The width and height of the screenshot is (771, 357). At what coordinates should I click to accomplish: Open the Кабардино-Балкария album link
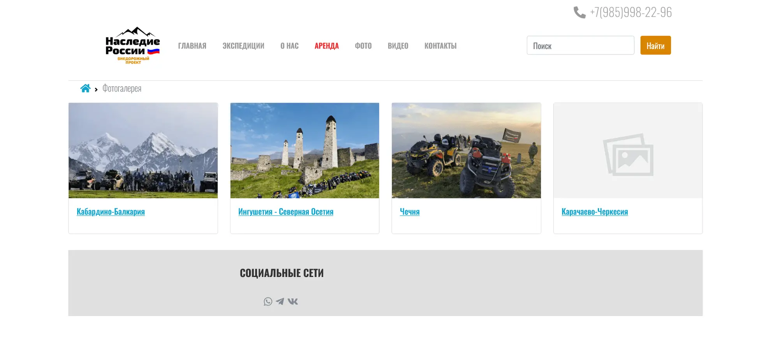[111, 212]
